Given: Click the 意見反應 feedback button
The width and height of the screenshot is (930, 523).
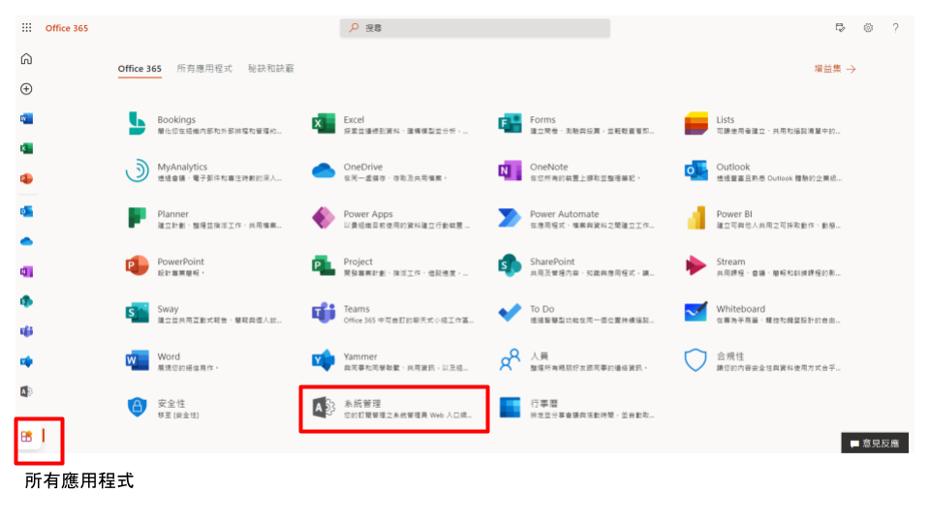Looking at the screenshot, I should 875,443.
